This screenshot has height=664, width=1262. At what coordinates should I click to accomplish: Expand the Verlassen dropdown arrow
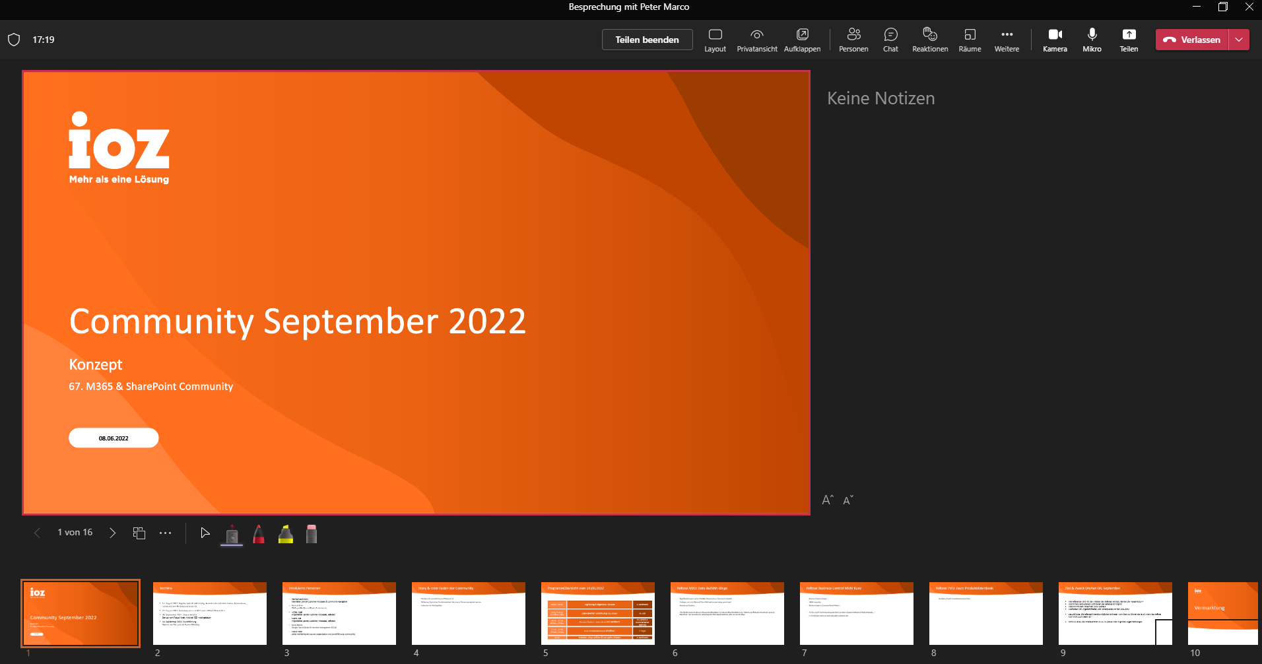(1239, 40)
